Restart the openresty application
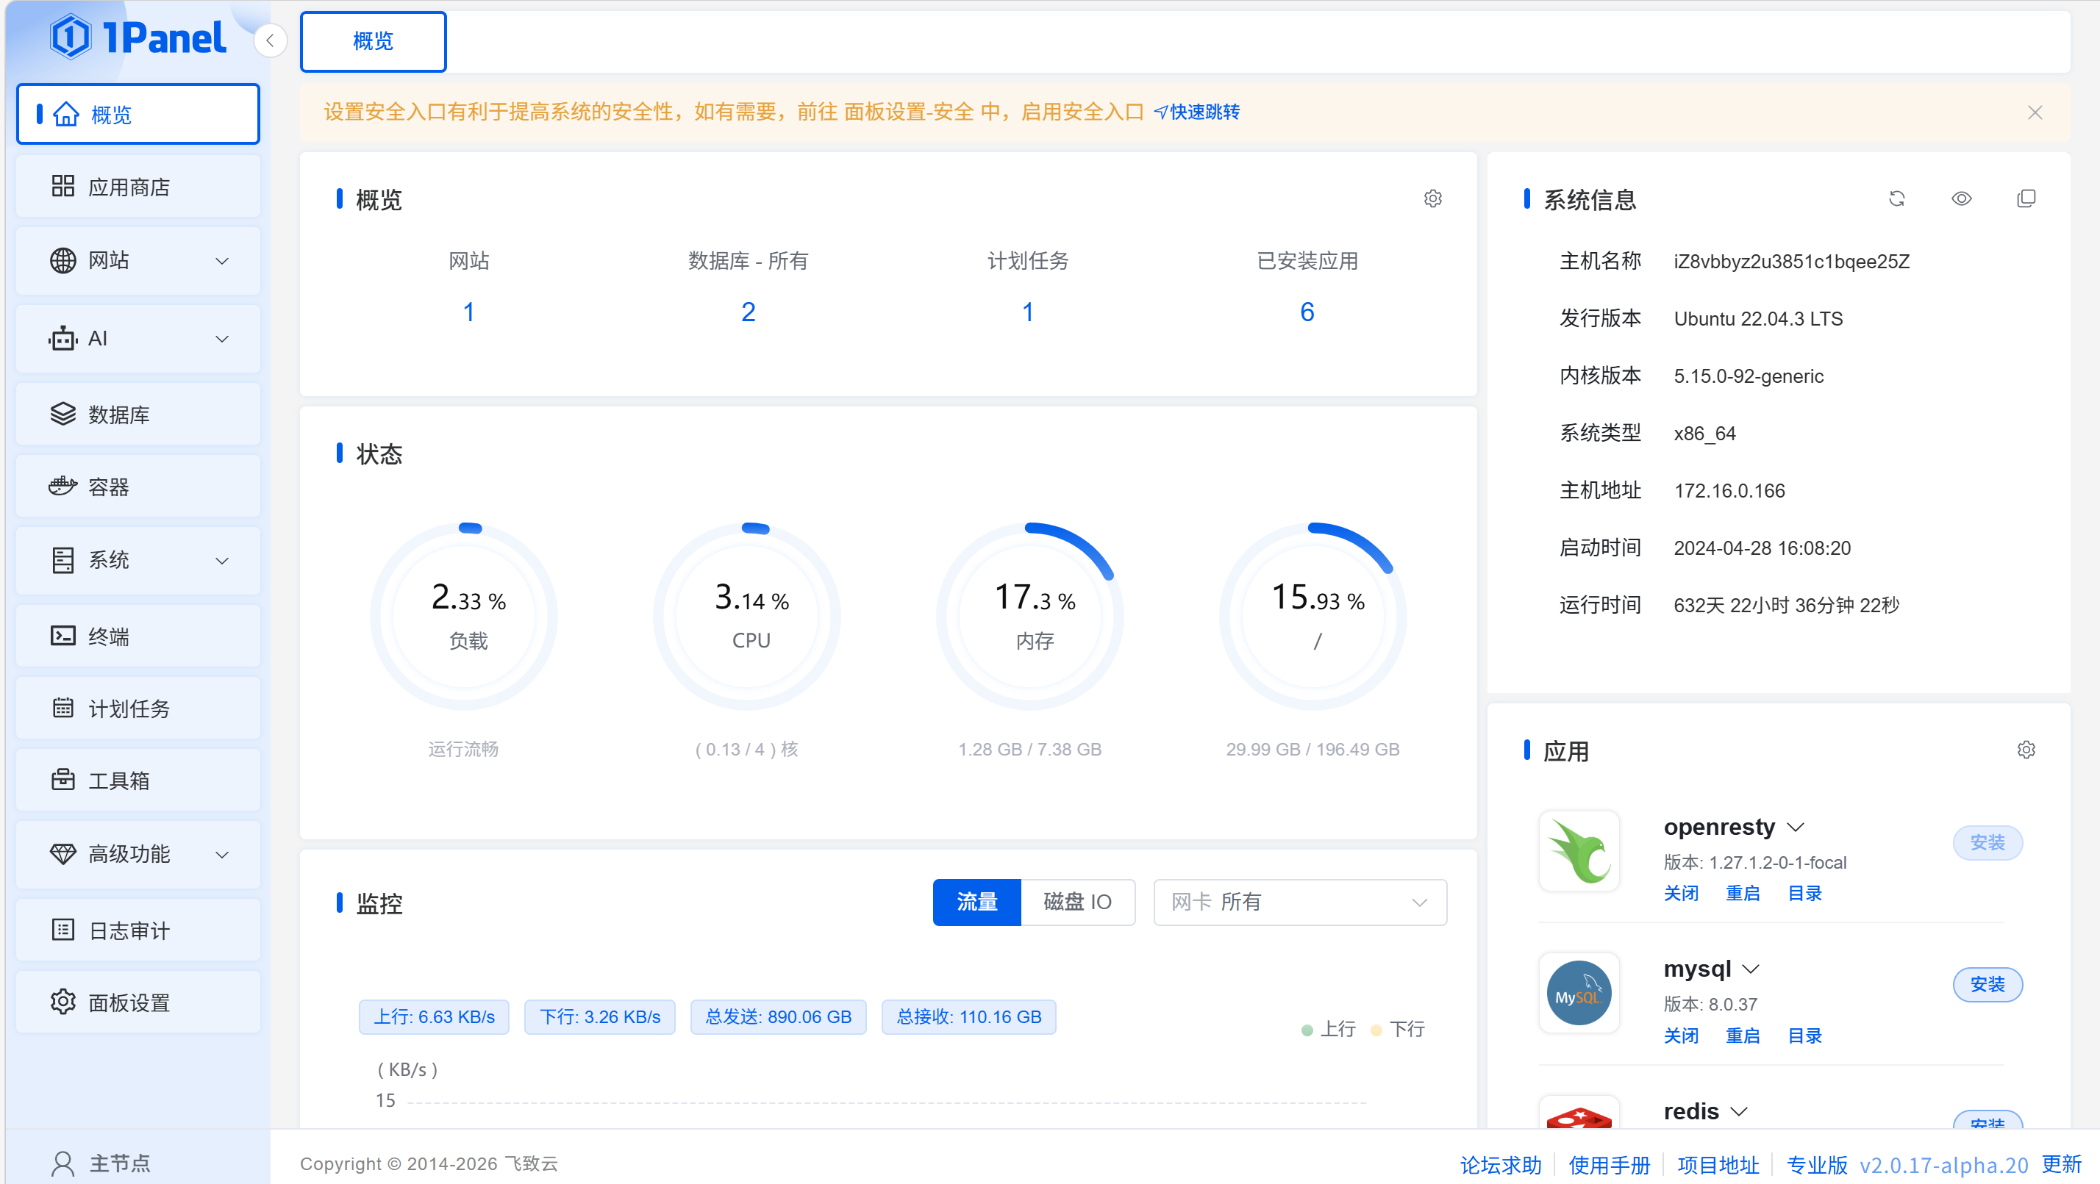The height and width of the screenshot is (1184, 2100). point(1742,893)
